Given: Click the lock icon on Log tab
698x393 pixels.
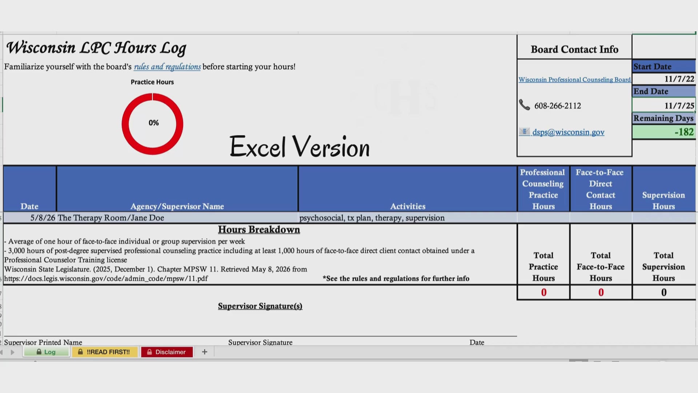Looking at the screenshot, I should point(39,352).
